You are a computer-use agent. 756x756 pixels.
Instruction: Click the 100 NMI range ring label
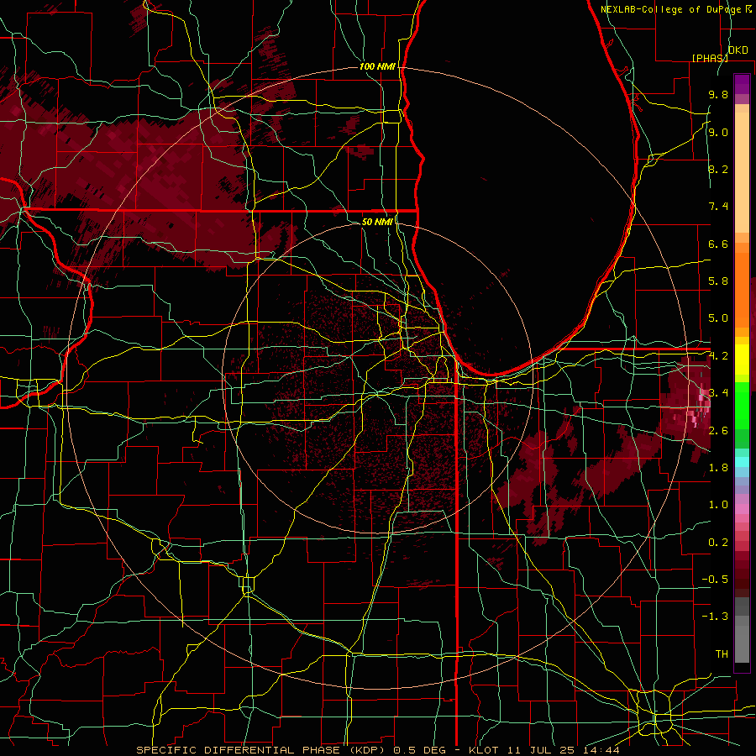(x=377, y=66)
